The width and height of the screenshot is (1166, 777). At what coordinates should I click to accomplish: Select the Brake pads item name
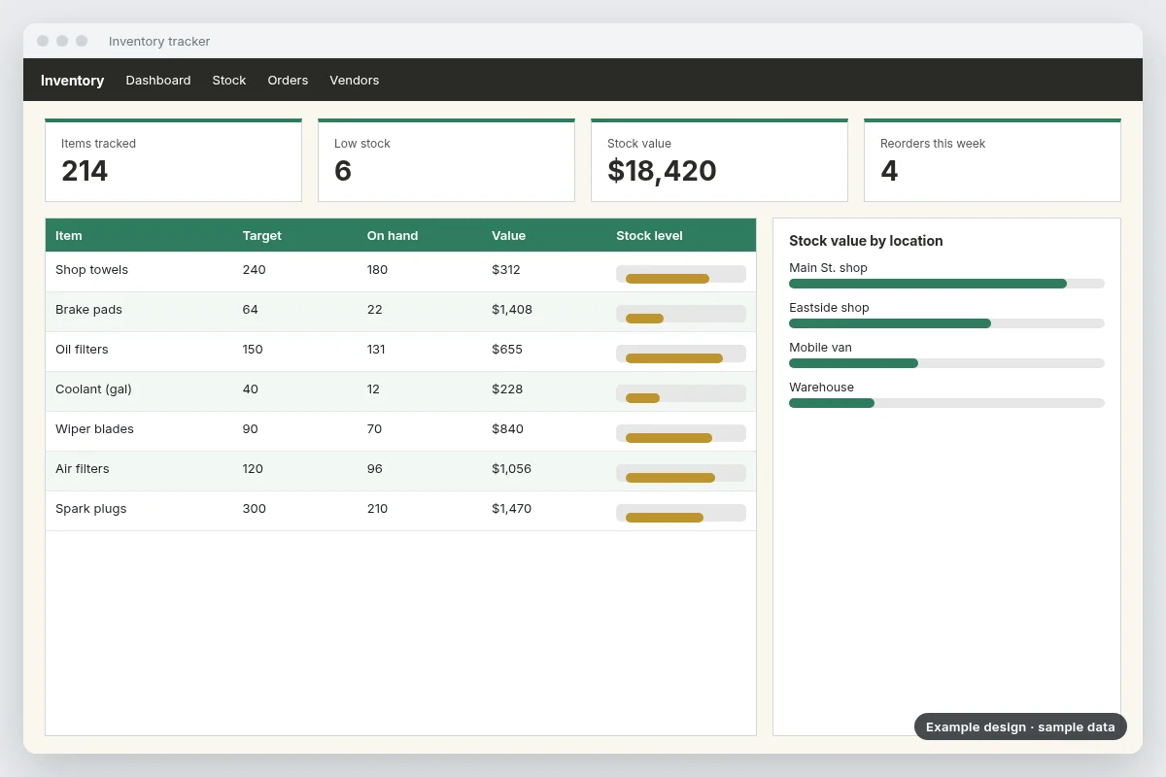click(88, 310)
